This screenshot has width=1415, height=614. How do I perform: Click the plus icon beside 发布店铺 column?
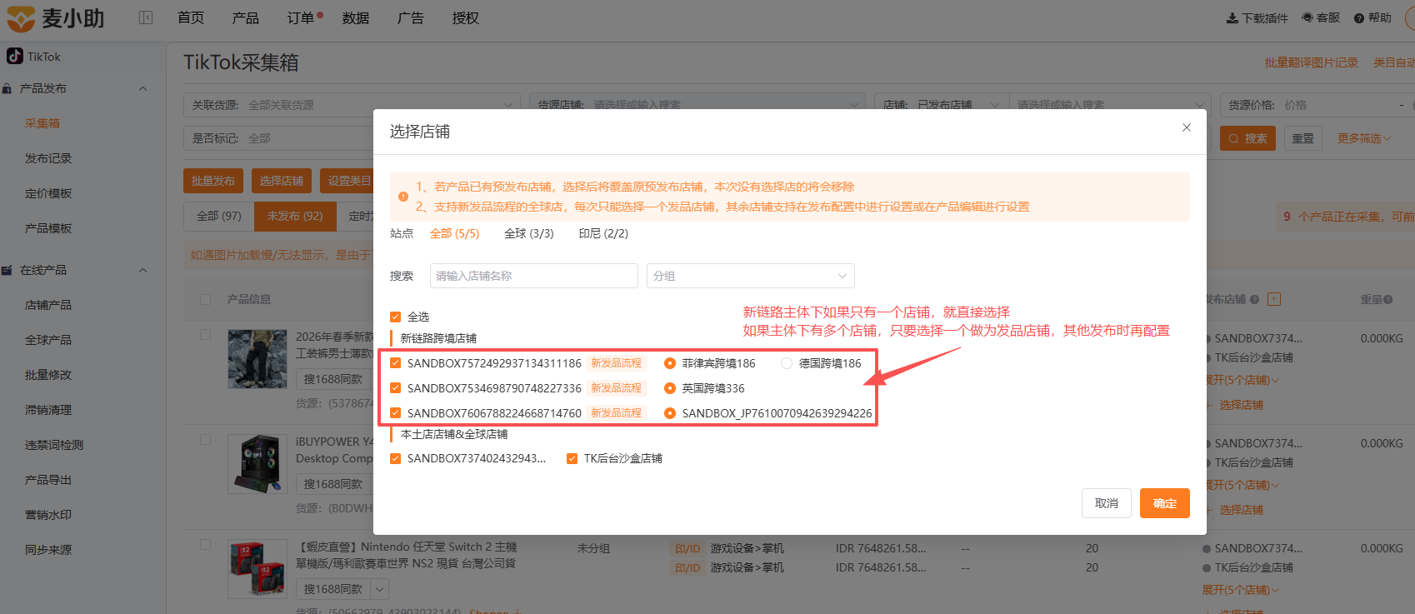pos(1274,299)
